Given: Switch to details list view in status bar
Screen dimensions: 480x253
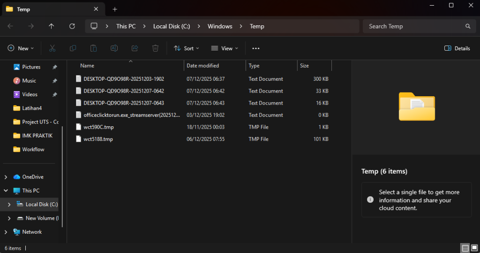Looking at the screenshot, I should click(x=465, y=248).
